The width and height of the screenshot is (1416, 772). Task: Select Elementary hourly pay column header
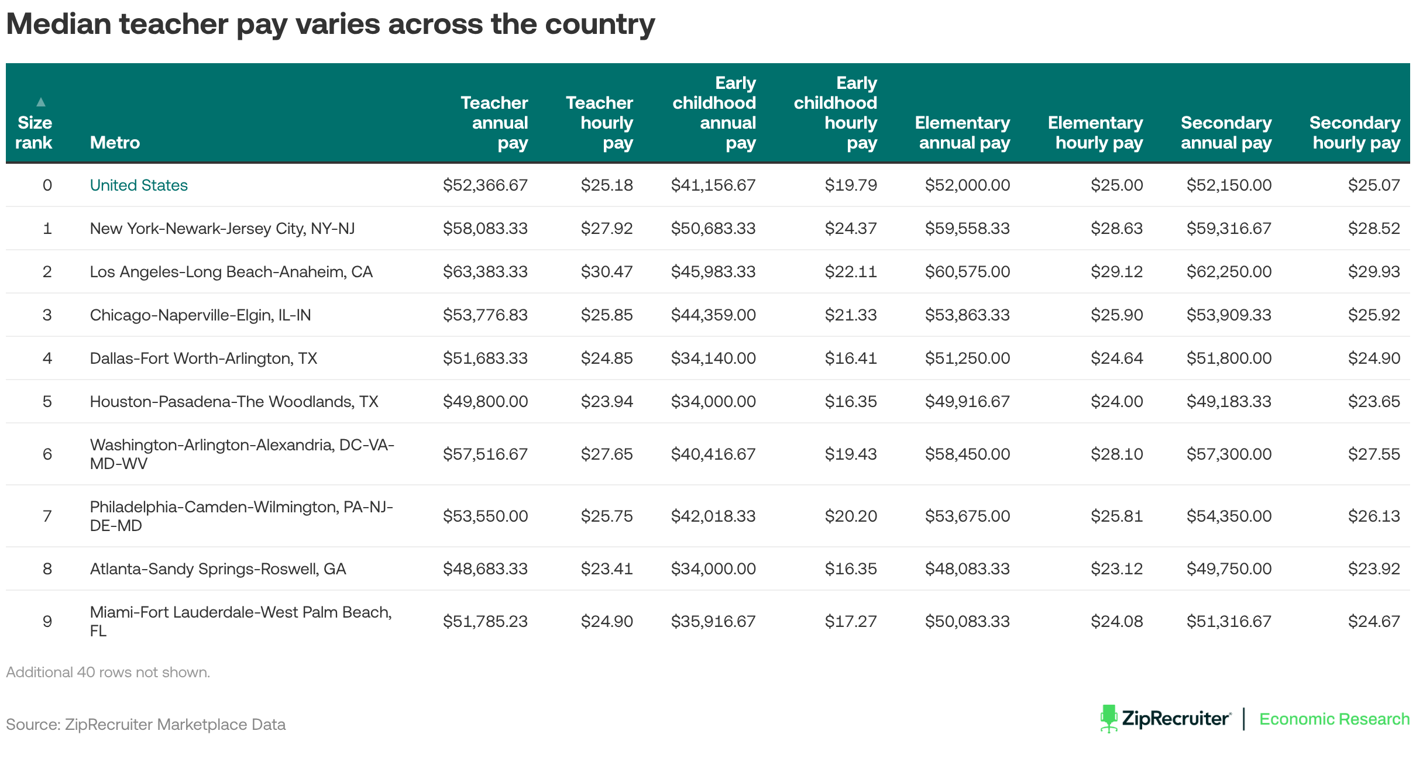click(x=1095, y=132)
